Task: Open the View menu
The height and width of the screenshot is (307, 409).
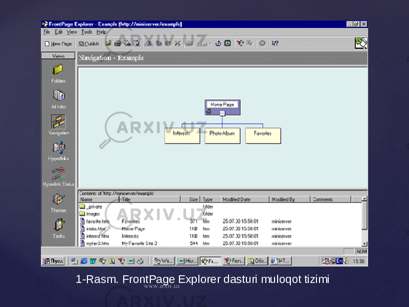Action: pyautogui.click(x=72, y=32)
